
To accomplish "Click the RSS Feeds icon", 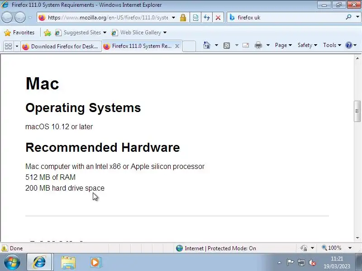I will pyautogui.click(x=227, y=46).
